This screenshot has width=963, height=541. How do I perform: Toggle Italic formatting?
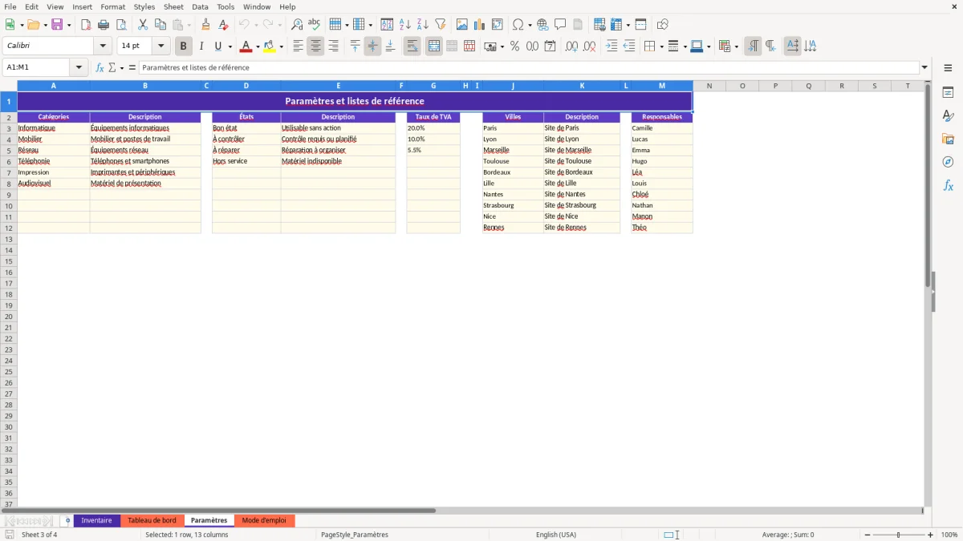tap(201, 46)
